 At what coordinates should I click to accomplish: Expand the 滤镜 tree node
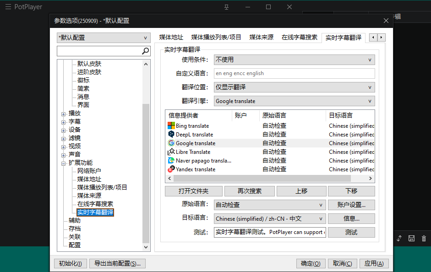pyautogui.click(x=64, y=139)
